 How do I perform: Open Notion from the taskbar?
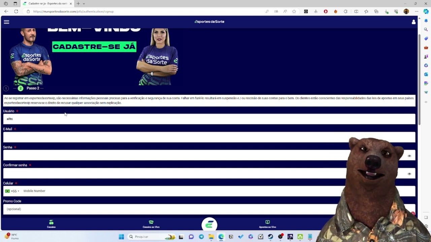click(x=231, y=237)
